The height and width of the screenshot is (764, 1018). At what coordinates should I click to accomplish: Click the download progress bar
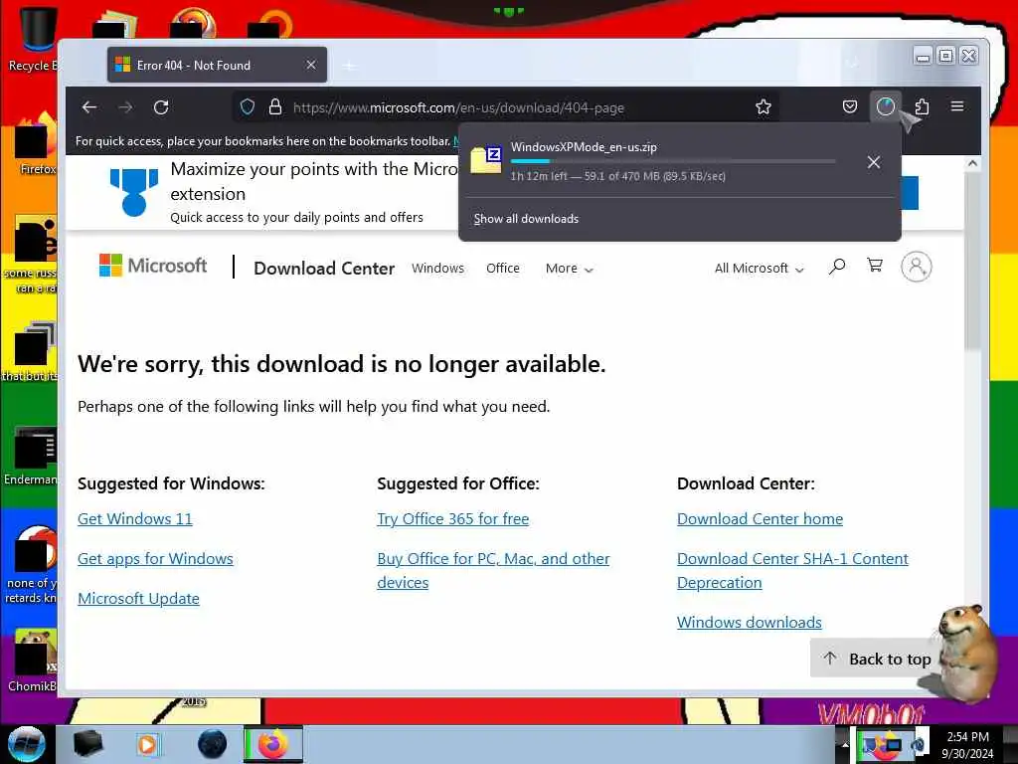pos(673,161)
